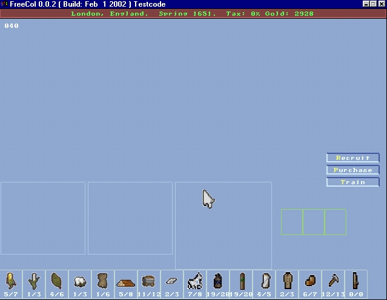
Task: Click the 'Gold: 2928' status text
Action: tap(289, 13)
